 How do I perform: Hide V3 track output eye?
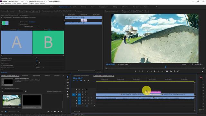click(x=85, y=90)
